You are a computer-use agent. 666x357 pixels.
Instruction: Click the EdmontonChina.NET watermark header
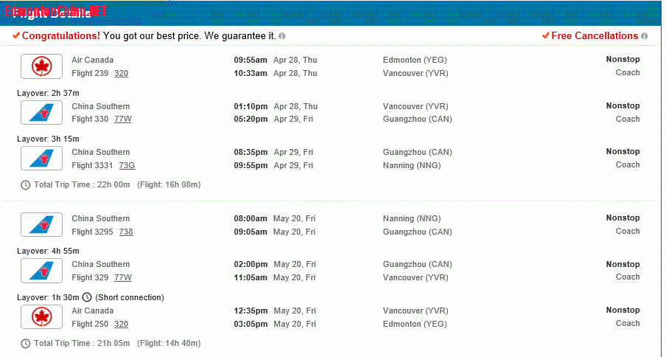pyautogui.click(x=56, y=11)
